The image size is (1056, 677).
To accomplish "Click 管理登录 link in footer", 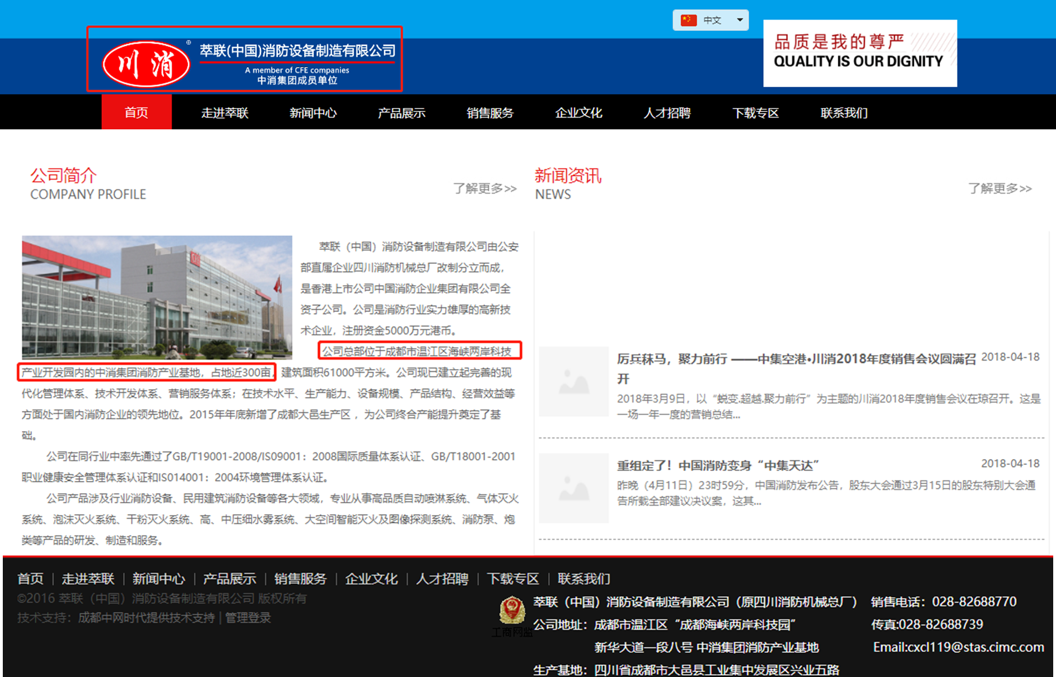I will coord(248,618).
